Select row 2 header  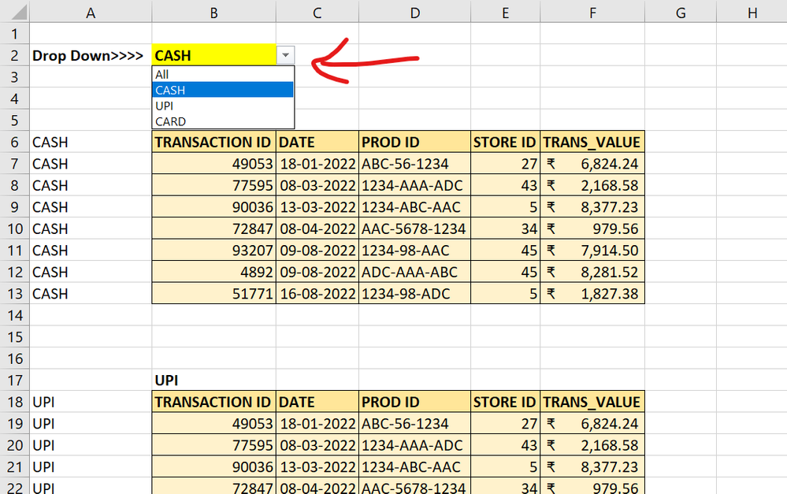pyautogui.click(x=14, y=55)
